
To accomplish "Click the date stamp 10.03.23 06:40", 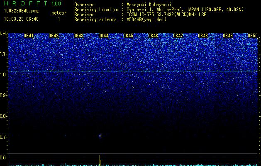I will tap(21, 19).
